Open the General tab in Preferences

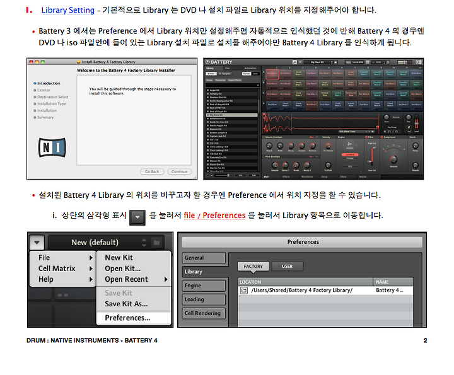[x=204, y=258]
